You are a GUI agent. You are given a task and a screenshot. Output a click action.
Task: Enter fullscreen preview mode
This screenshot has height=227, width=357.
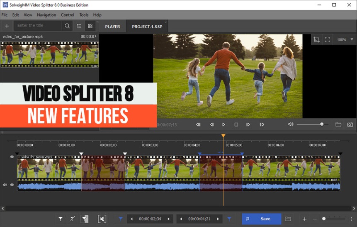(328, 40)
